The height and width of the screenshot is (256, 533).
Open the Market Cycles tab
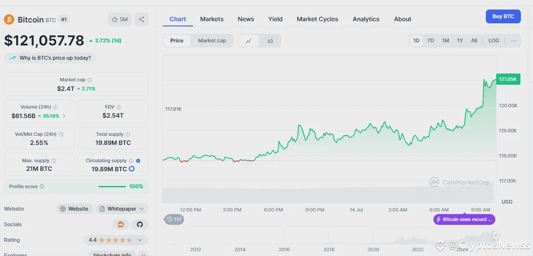pyautogui.click(x=317, y=19)
